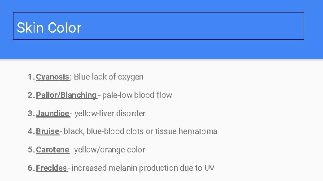Image resolution: width=323 pixels, height=181 pixels.
Task: Click the "Blue-lack of oxygen" description
Action: click(x=109, y=77)
